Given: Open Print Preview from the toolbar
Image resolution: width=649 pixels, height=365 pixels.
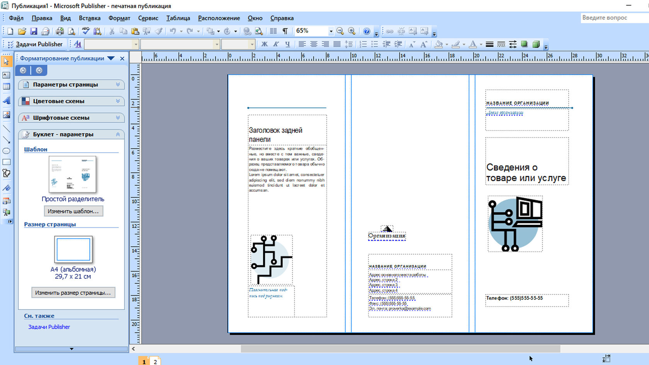Looking at the screenshot, I should click(x=71, y=31).
